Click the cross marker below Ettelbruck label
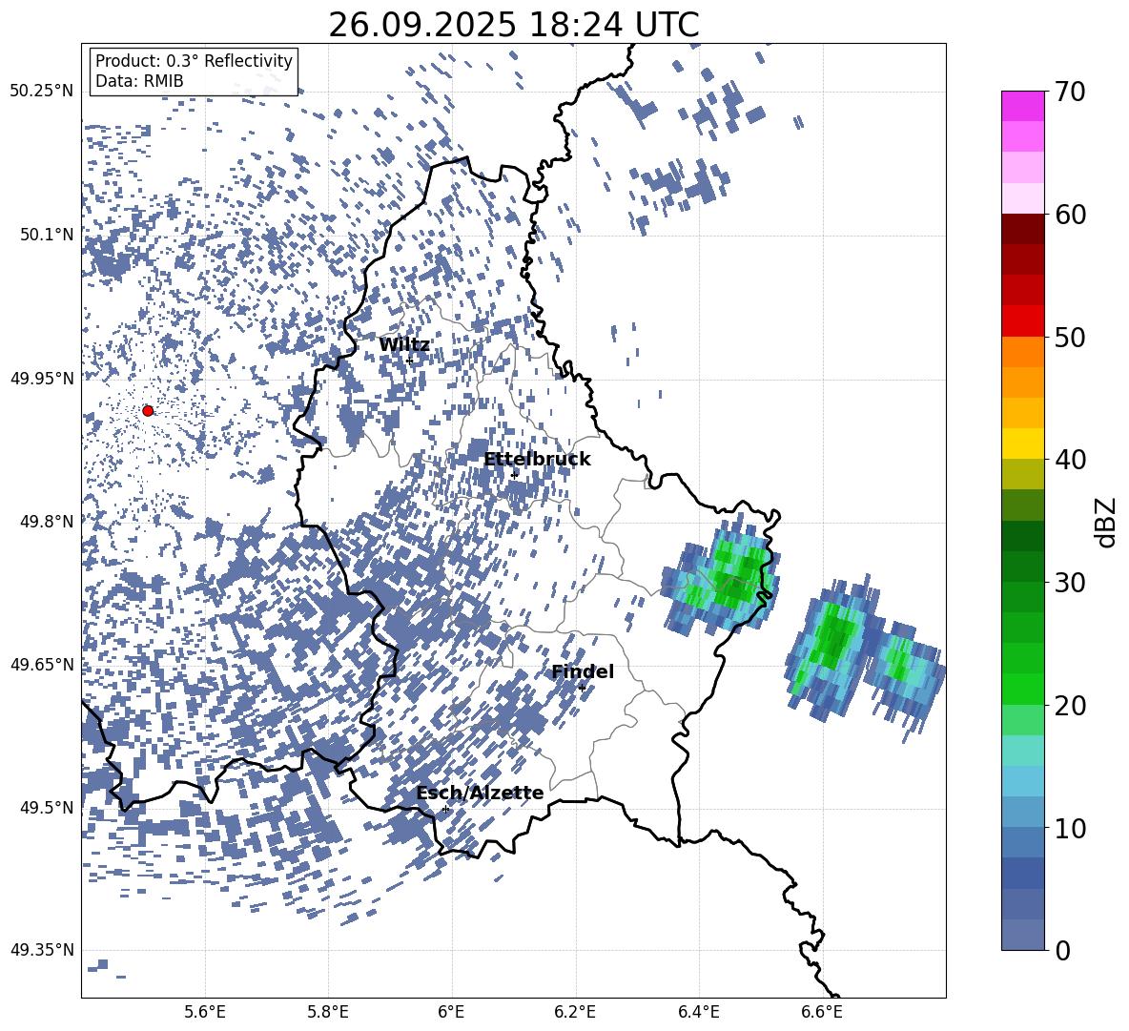Viewport: 1129px width, 1031px height. coord(514,475)
